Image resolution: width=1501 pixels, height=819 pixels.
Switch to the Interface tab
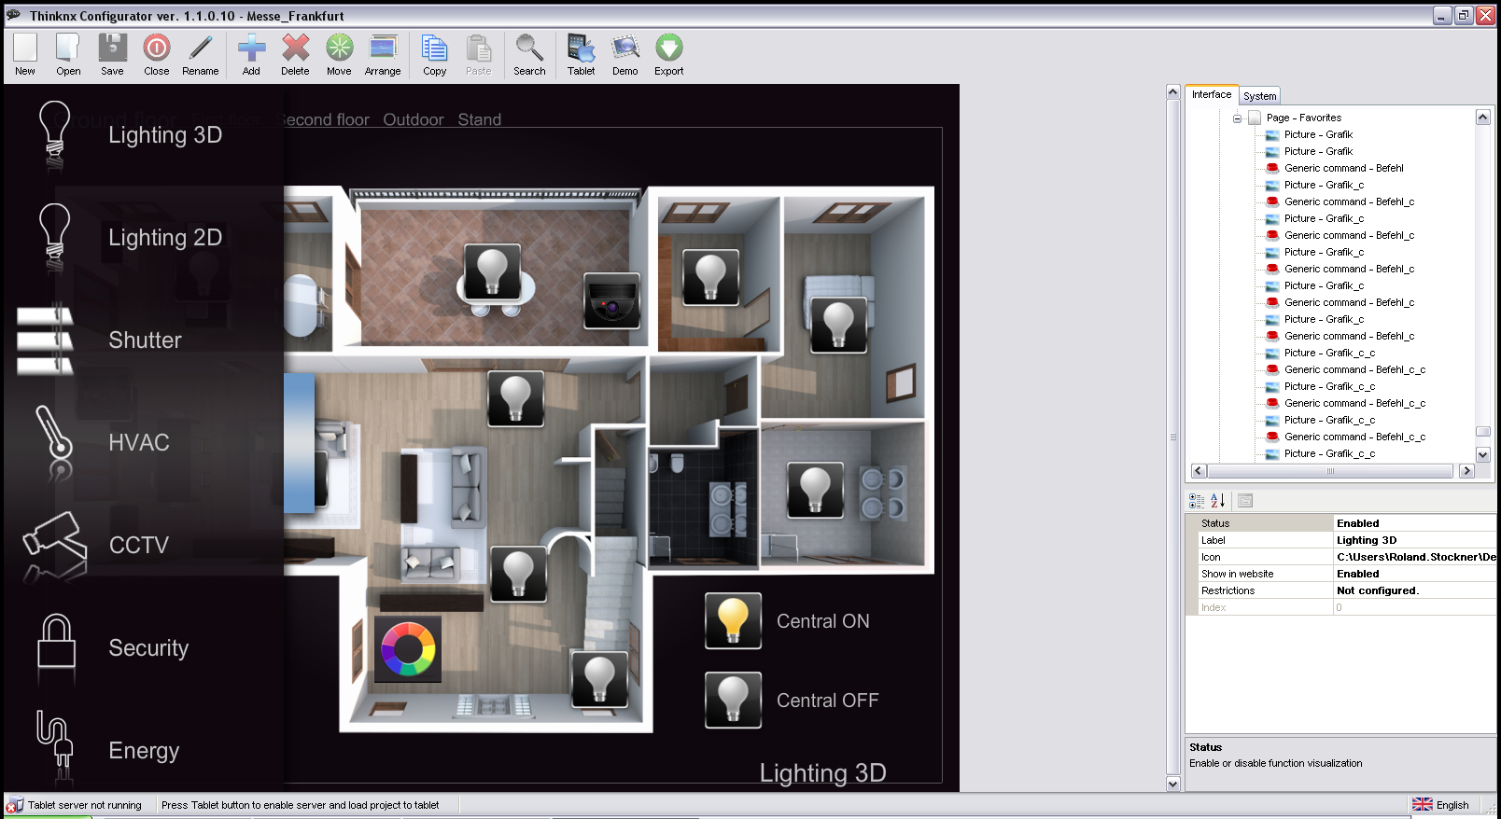(1212, 94)
